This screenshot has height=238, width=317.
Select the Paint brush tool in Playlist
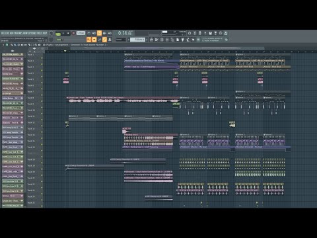coord(15,45)
